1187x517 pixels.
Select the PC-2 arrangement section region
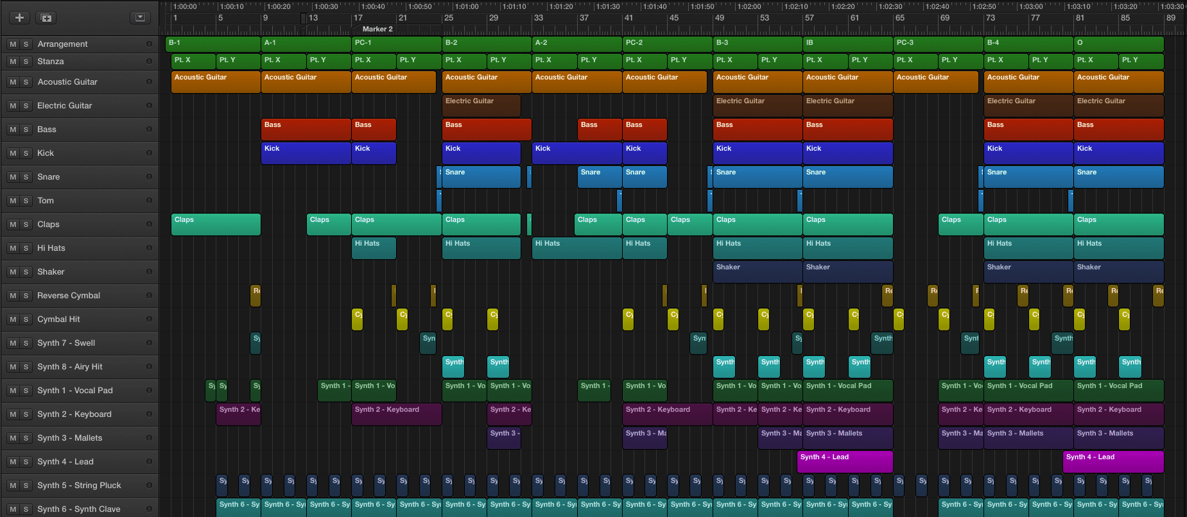[667, 43]
